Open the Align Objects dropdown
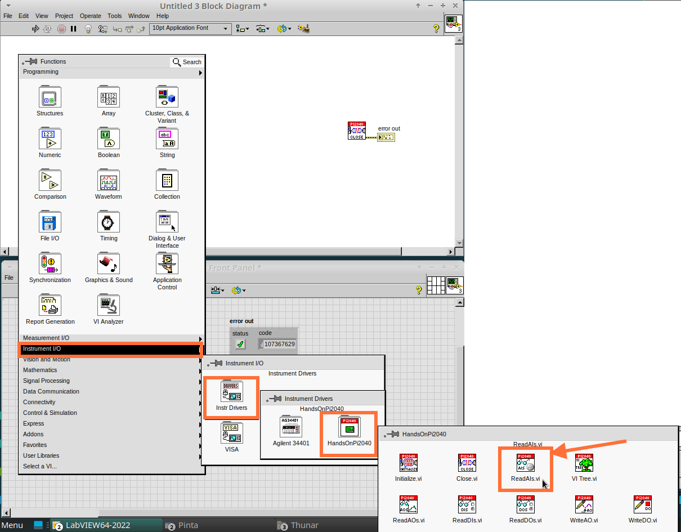 tap(243, 29)
